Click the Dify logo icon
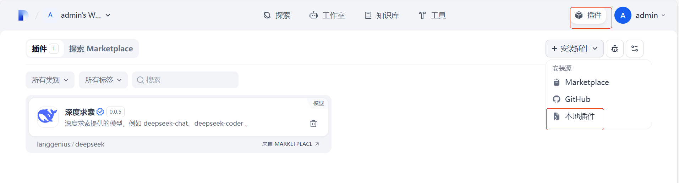 [23, 16]
